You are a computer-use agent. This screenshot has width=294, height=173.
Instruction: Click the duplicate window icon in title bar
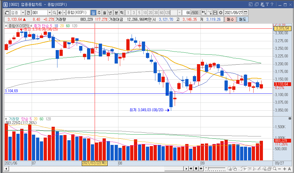point(256,4)
